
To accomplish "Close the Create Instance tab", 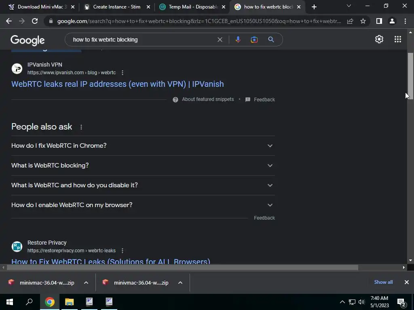I will click(148, 7).
